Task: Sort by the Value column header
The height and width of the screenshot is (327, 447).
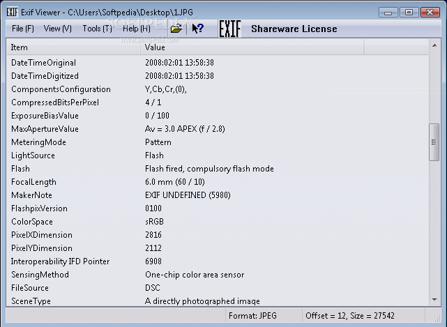Action: click(252, 47)
